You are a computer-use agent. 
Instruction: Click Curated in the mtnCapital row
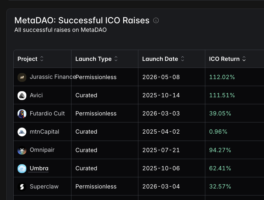tap(86, 132)
